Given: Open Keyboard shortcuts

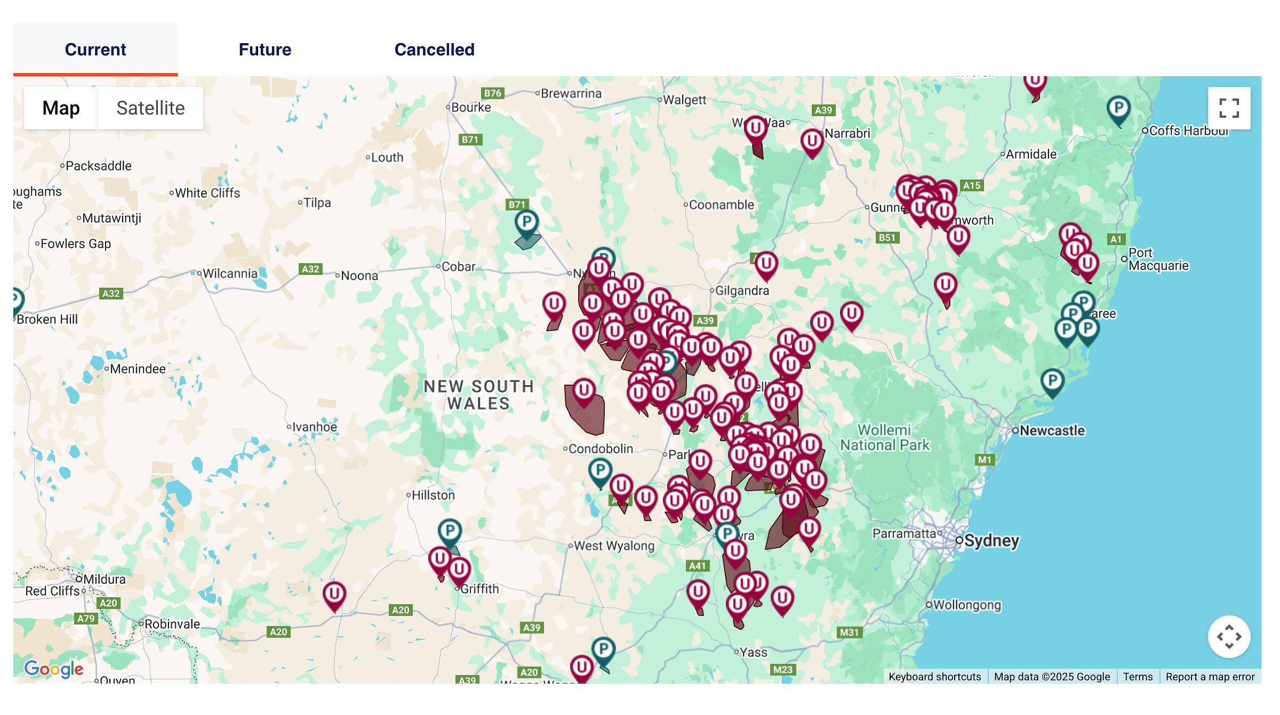Looking at the screenshot, I should click(x=934, y=677).
